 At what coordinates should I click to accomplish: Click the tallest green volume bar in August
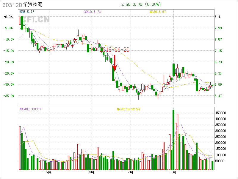pyautogui.click(x=173, y=140)
